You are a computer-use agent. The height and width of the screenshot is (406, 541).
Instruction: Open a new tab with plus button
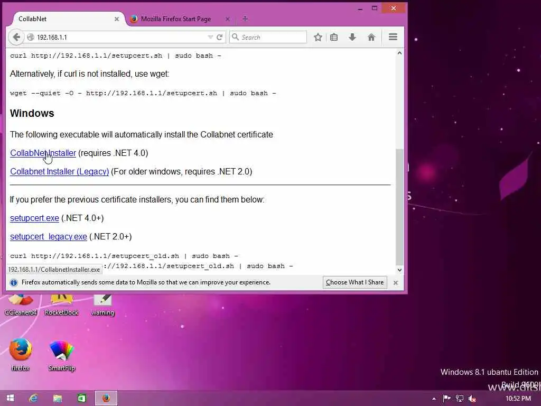click(245, 19)
